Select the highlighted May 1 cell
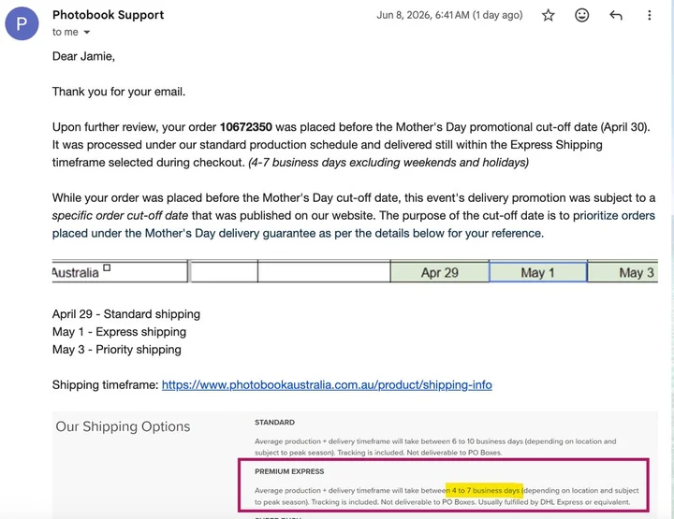 click(537, 272)
